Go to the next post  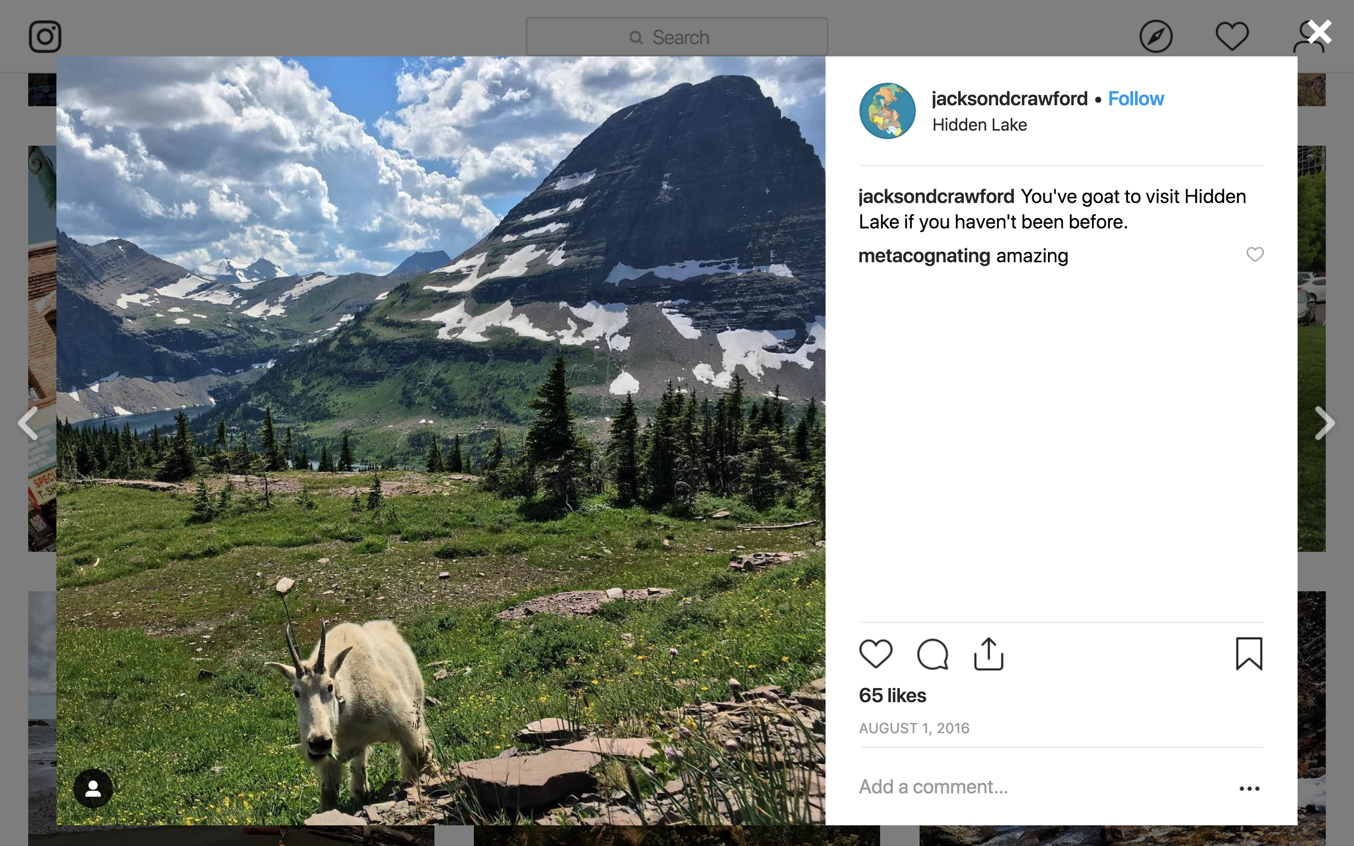1324,423
